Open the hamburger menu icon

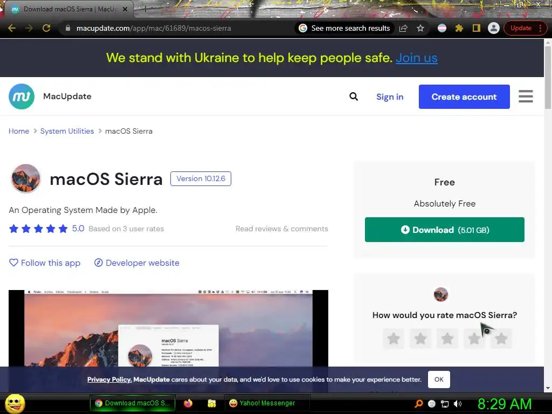click(x=526, y=96)
